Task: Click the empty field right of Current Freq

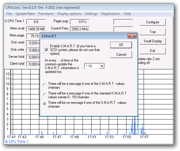Action: [123, 29]
